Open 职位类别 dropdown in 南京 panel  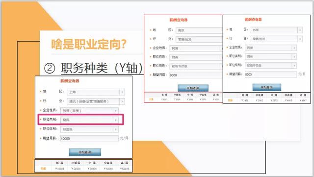point(196,57)
